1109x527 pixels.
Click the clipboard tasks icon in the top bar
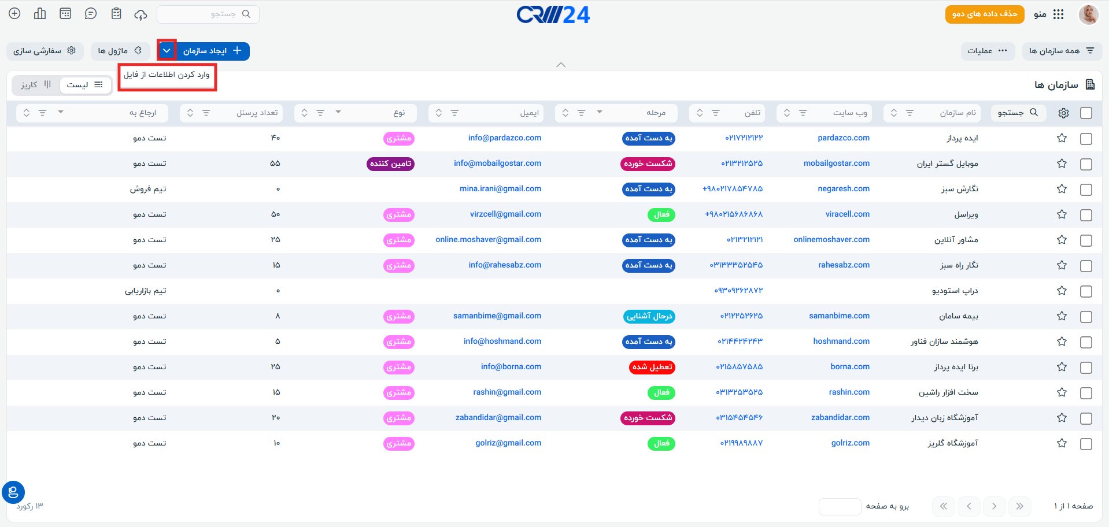pos(116,14)
